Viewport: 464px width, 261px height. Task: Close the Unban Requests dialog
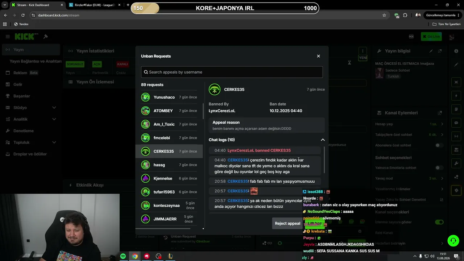tap(318, 56)
